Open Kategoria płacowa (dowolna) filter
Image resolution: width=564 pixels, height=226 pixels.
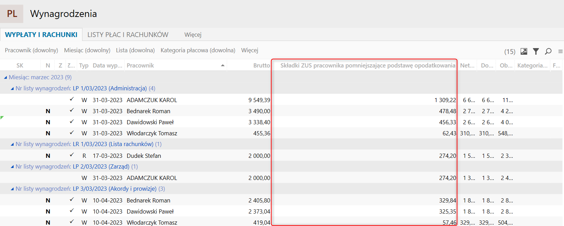click(198, 51)
